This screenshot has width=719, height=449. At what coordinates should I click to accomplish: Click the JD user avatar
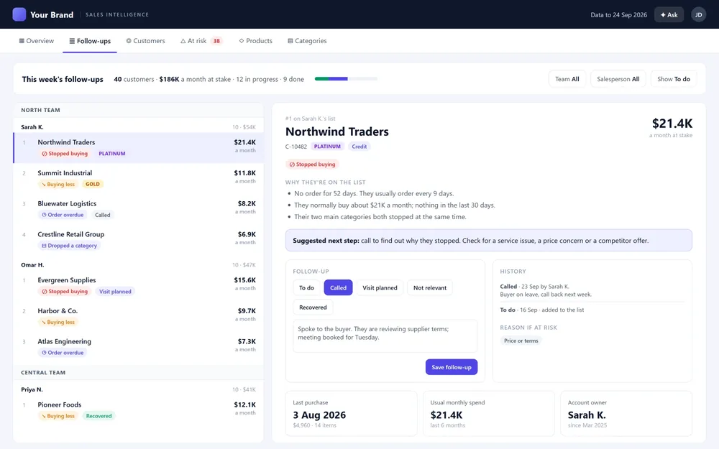(698, 14)
